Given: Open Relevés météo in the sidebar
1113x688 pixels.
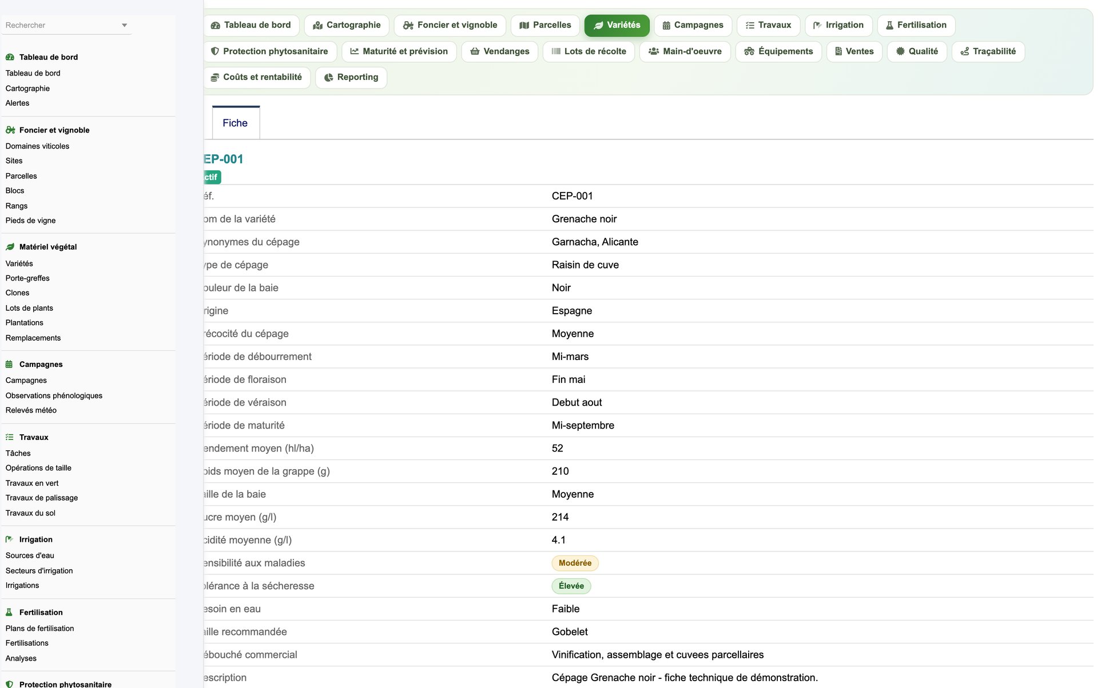Looking at the screenshot, I should pyautogui.click(x=31, y=410).
